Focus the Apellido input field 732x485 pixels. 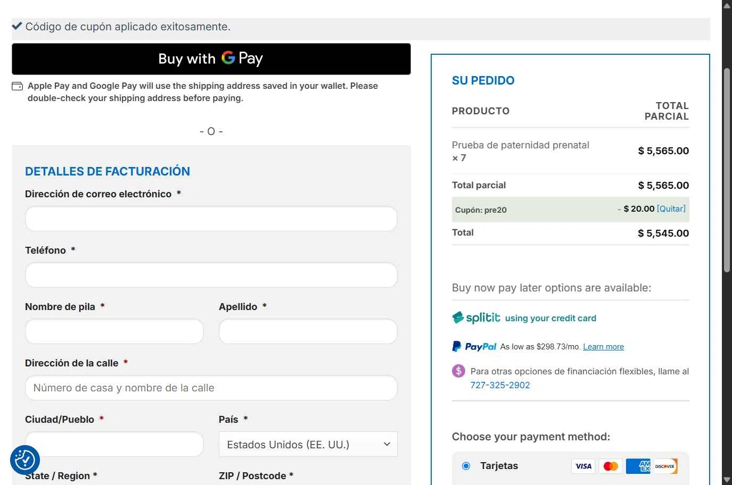[x=308, y=331]
